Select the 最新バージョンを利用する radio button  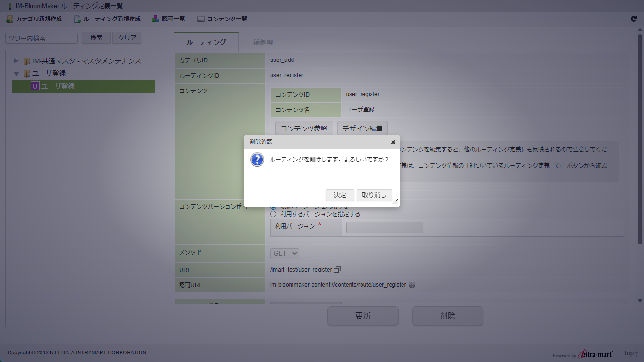coord(273,207)
